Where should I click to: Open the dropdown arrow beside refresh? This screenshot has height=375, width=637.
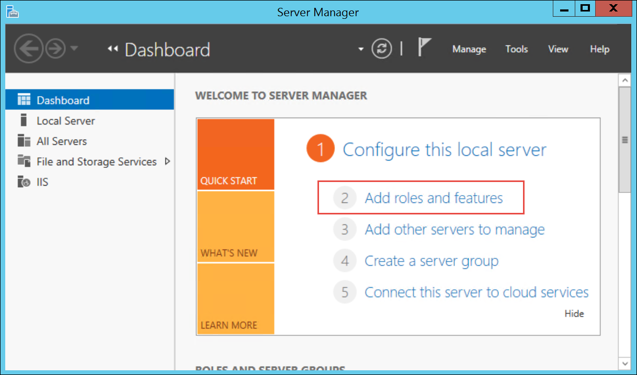tap(360, 49)
